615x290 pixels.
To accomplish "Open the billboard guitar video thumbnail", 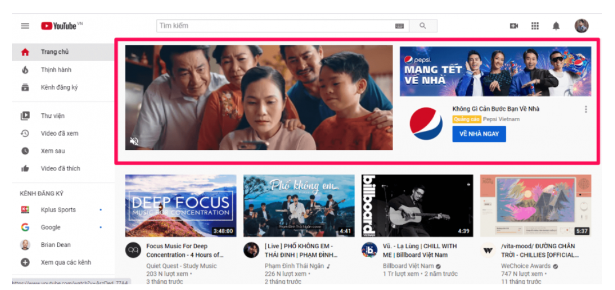I will [417, 206].
